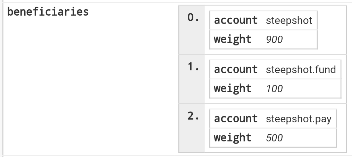The image size is (352, 157).
Task: Click the steepshot.pay account name
Action: coord(299,119)
